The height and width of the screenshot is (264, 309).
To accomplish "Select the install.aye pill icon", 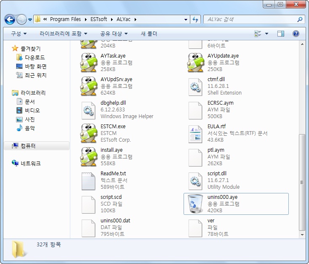I will (x=89, y=157).
